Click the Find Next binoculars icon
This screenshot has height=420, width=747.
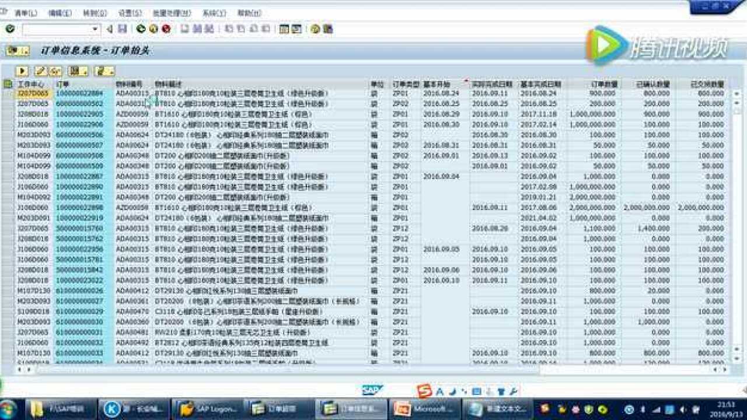tap(210, 29)
